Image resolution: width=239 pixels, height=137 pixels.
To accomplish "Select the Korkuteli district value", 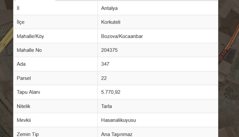I will pos(111,22).
